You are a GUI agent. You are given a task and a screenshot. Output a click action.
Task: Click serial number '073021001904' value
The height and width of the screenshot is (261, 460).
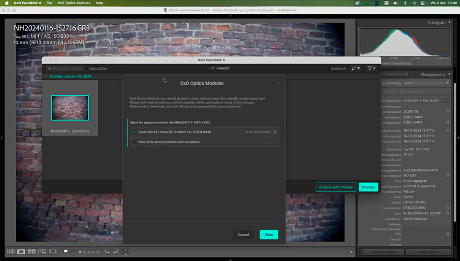tap(414, 208)
